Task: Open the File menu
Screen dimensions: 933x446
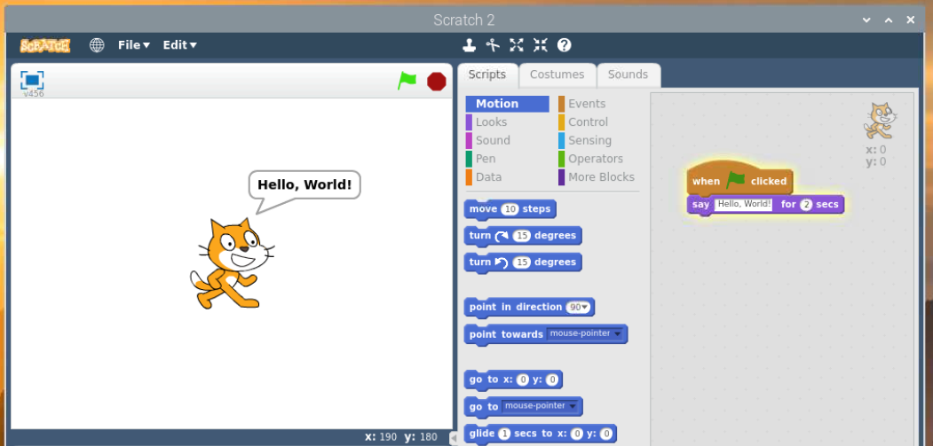Action: click(x=134, y=45)
